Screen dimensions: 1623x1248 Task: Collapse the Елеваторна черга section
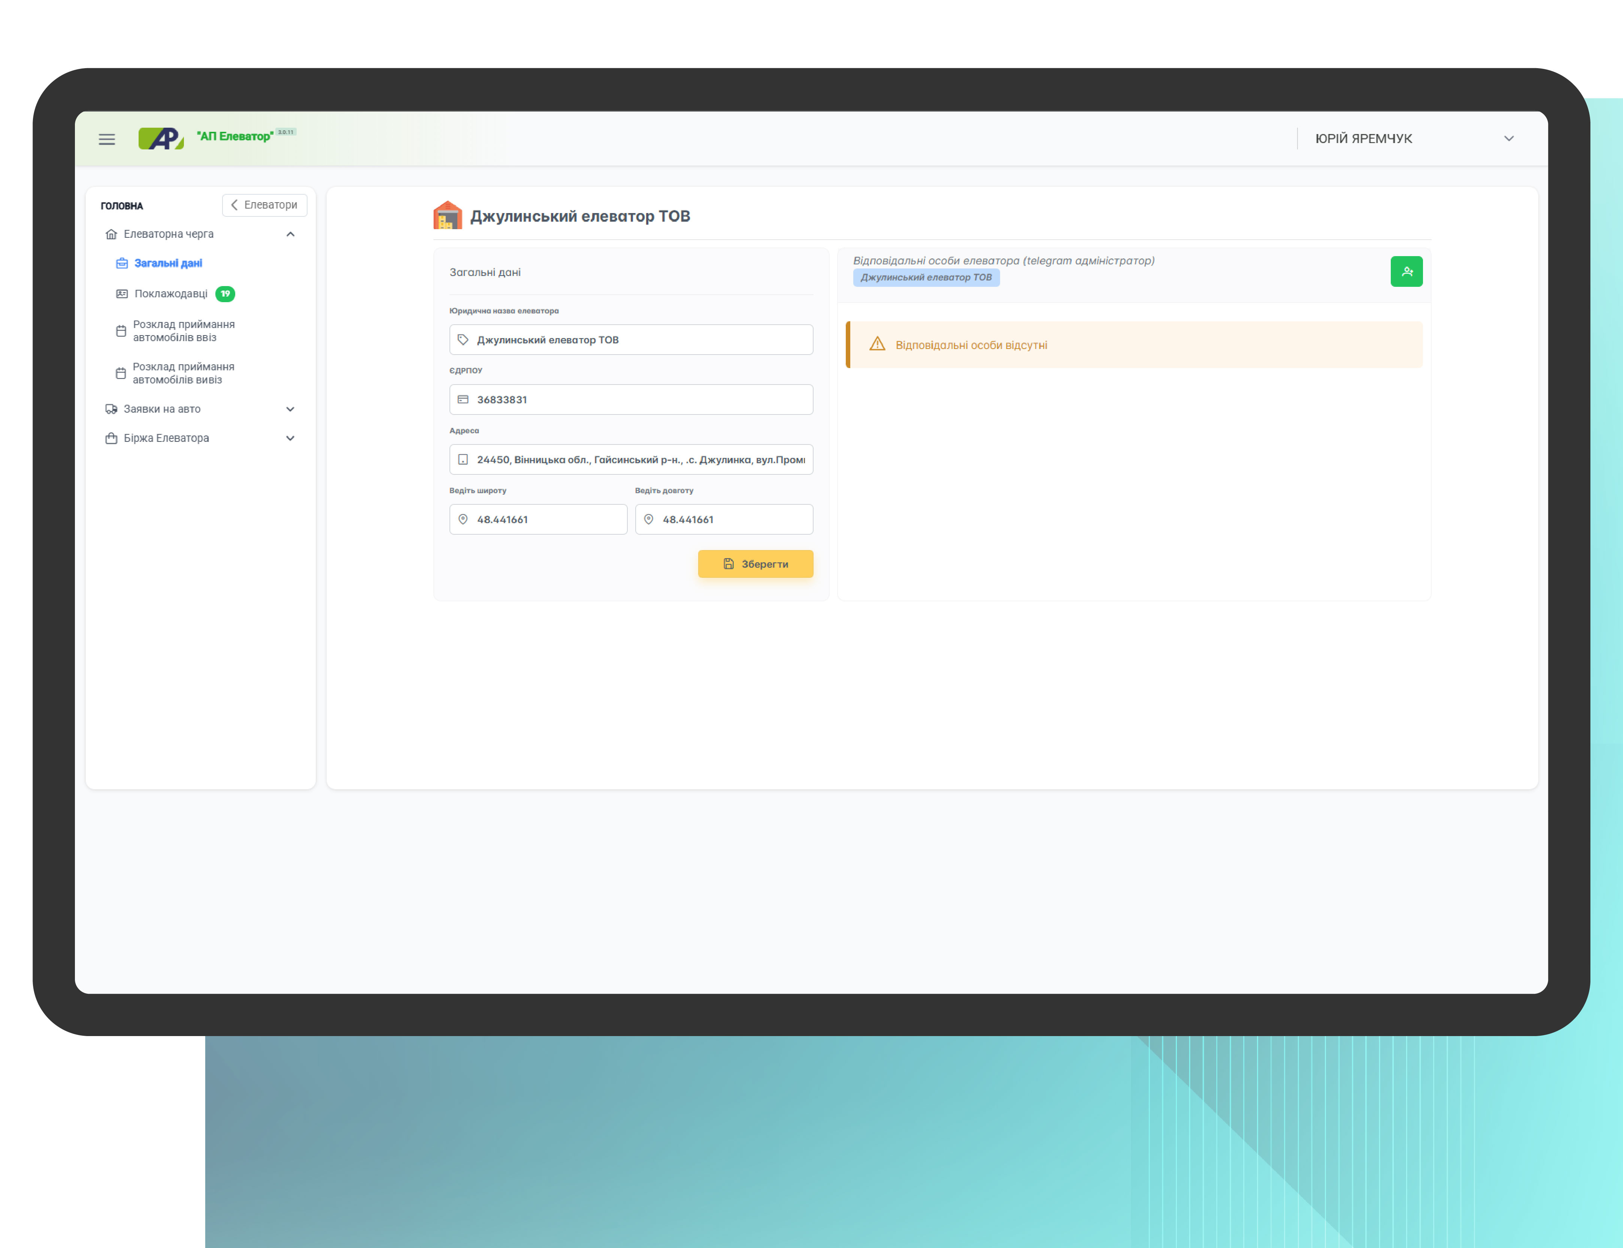[x=291, y=234]
